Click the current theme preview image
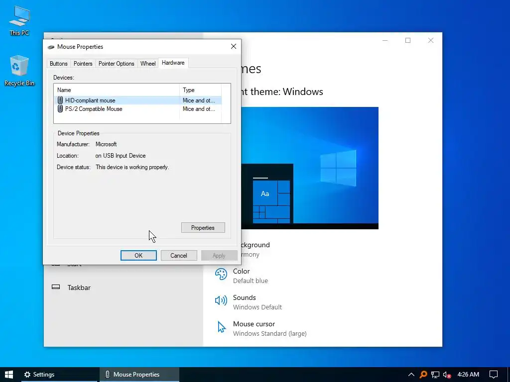 (x=310, y=168)
